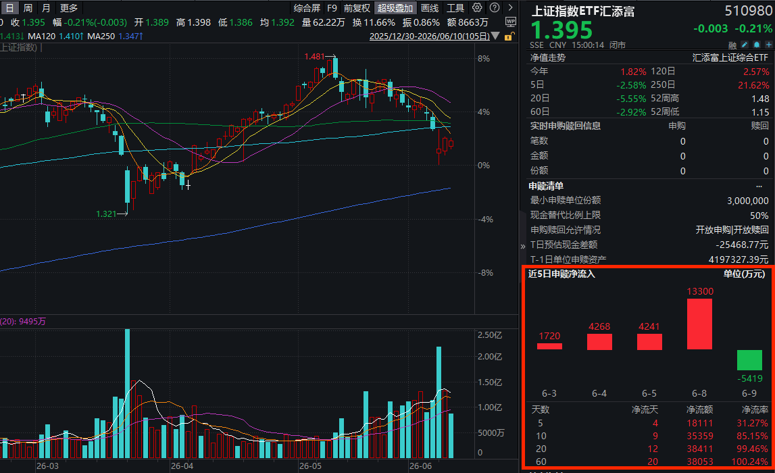This screenshot has height=473, width=775.
Task: Click the date range 2025/12/30-2026/06/10 link
Action: 430,36
